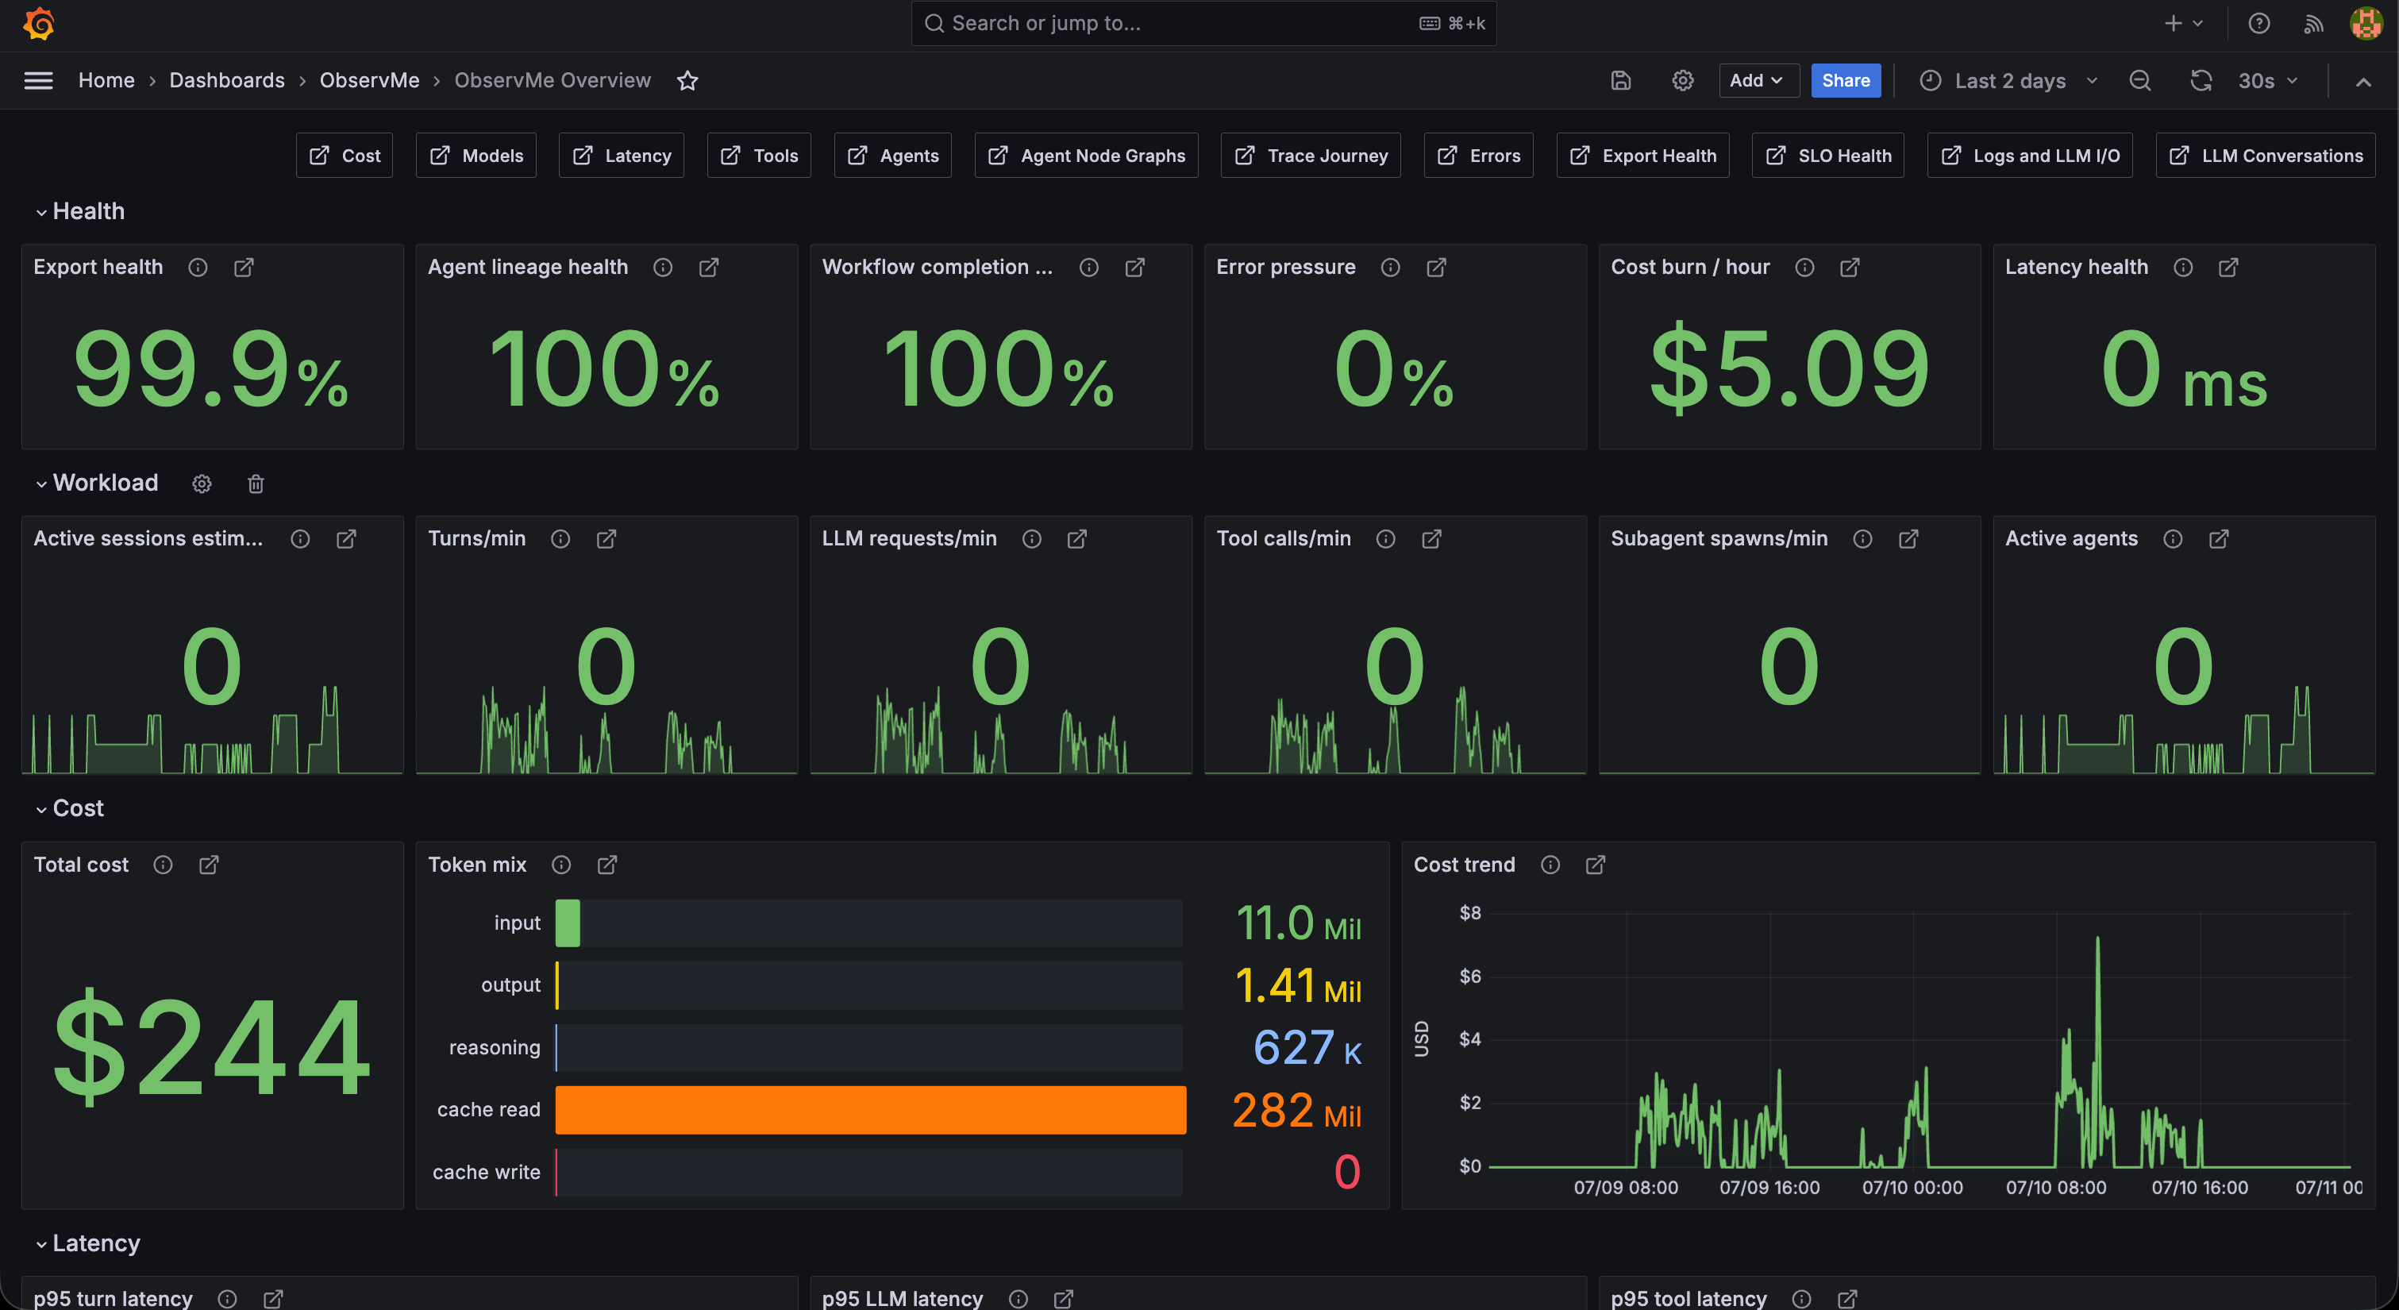Screen dimensions: 2399x1310
Task: Click the Share button
Action: 1846,81
